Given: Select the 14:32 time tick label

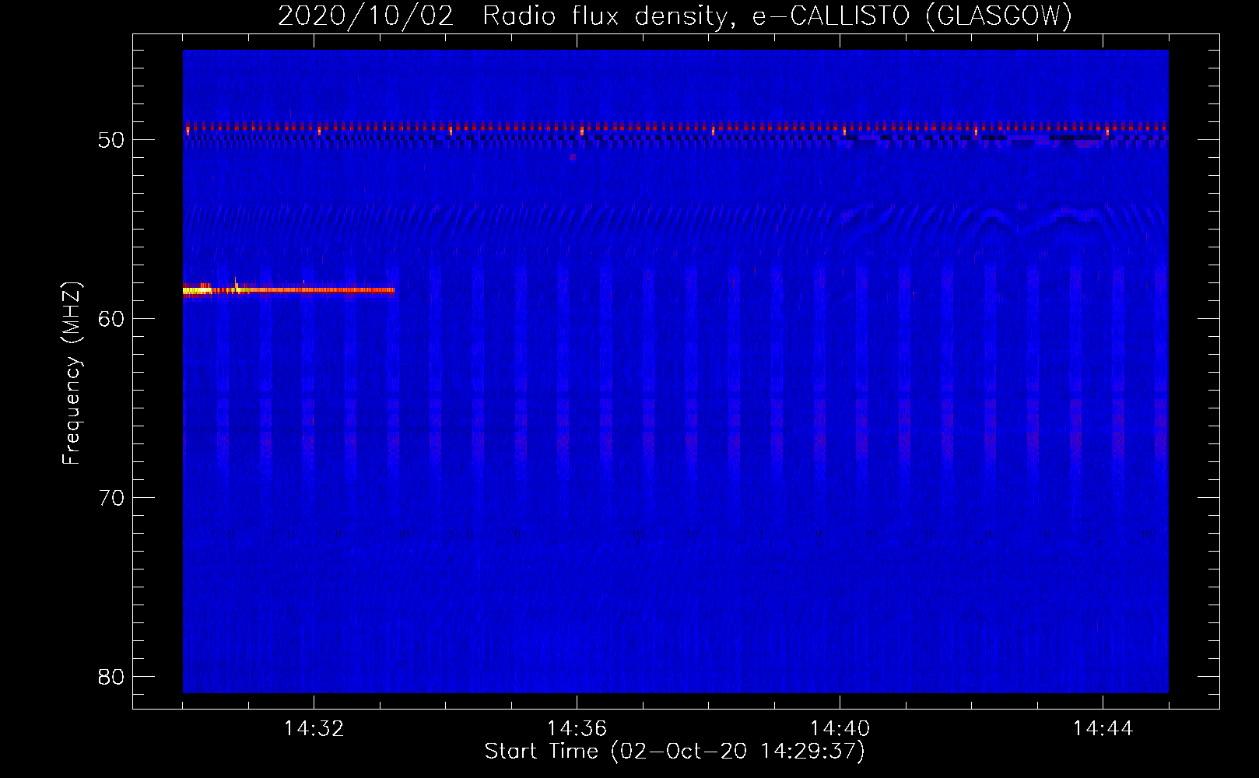Looking at the screenshot, I should pyautogui.click(x=314, y=729).
